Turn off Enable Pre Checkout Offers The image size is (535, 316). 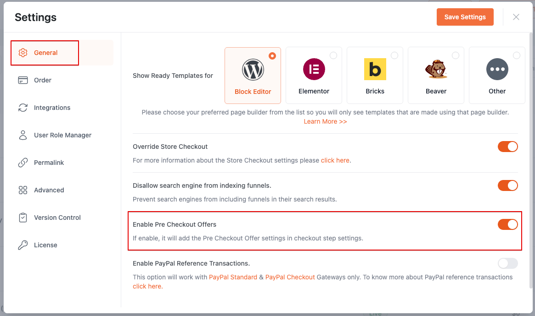[x=507, y=224]
